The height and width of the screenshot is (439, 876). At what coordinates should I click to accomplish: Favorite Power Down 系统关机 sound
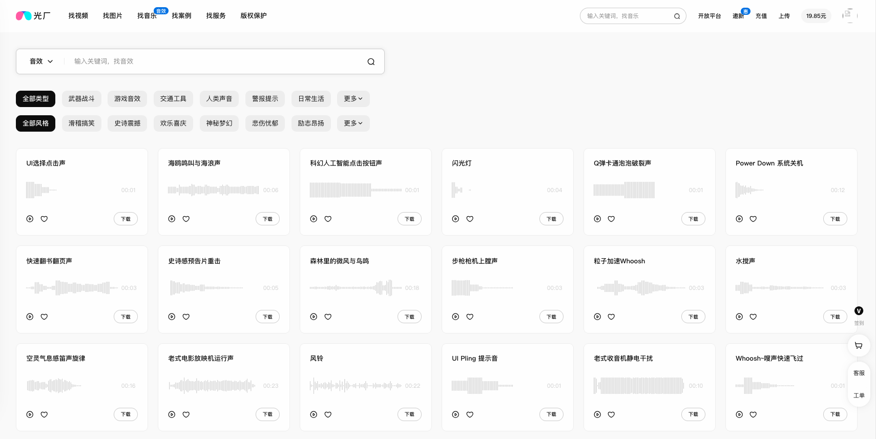(753, 219)
